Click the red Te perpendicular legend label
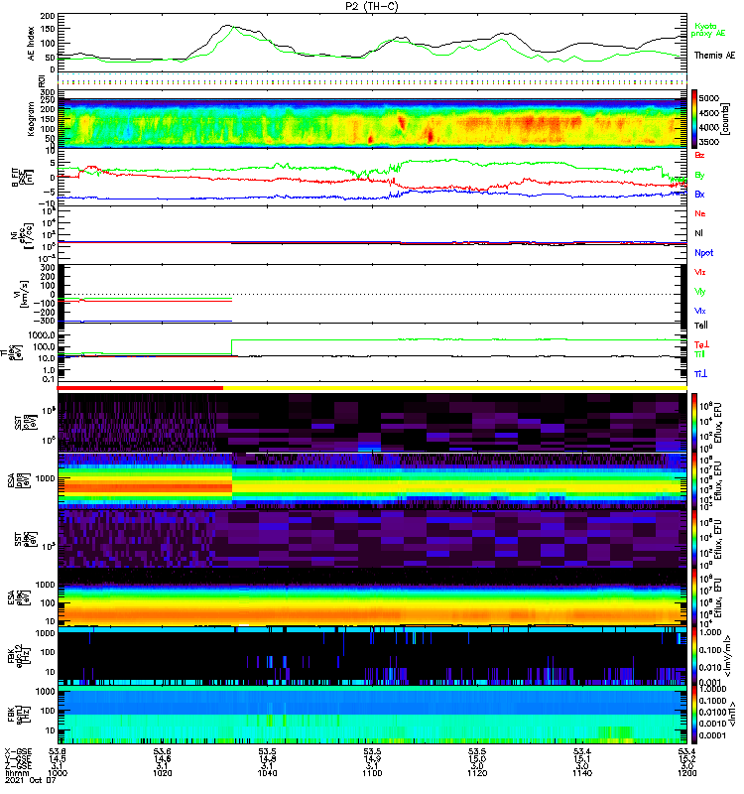 (701, 344)
